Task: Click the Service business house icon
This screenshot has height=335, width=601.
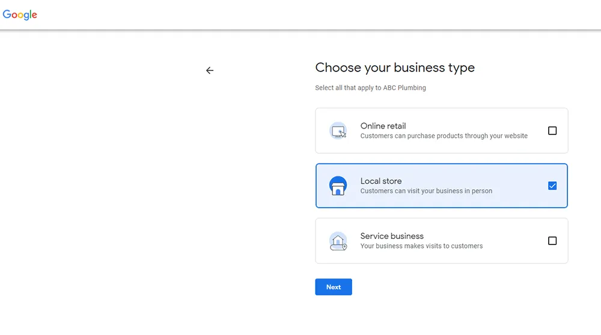Action: [x=338, y=241]
